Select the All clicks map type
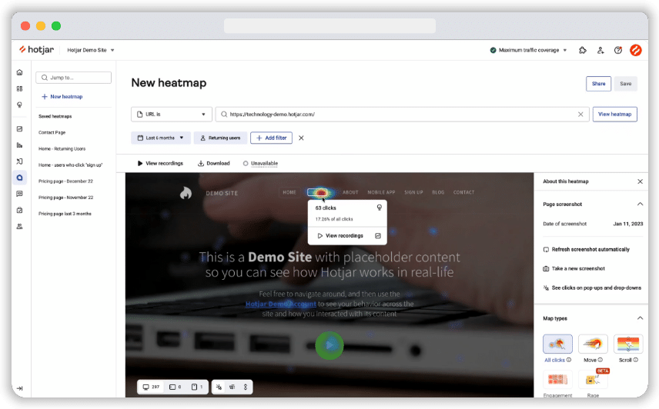This screenshot has height=409, width=659. [557, 344]
